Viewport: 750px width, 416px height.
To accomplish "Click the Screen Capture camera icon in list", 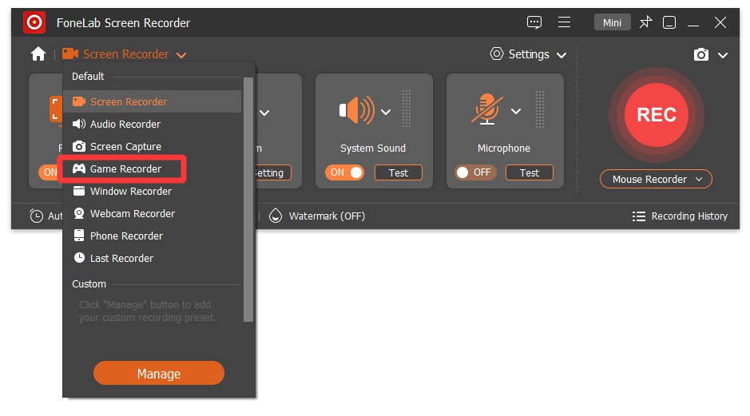I will tap(79, 146).
